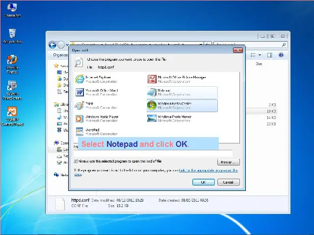Click Explorer forward navigation button
The width and height of the screenshot is (314, 235).
(61, 45)
